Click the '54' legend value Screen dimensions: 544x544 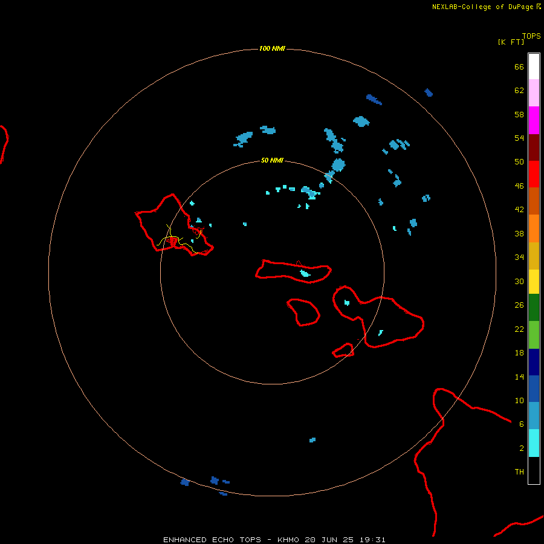point(519,138)
